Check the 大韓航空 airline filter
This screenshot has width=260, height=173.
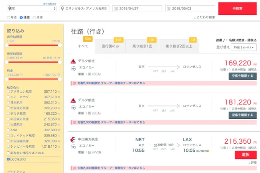pos(8,124)
